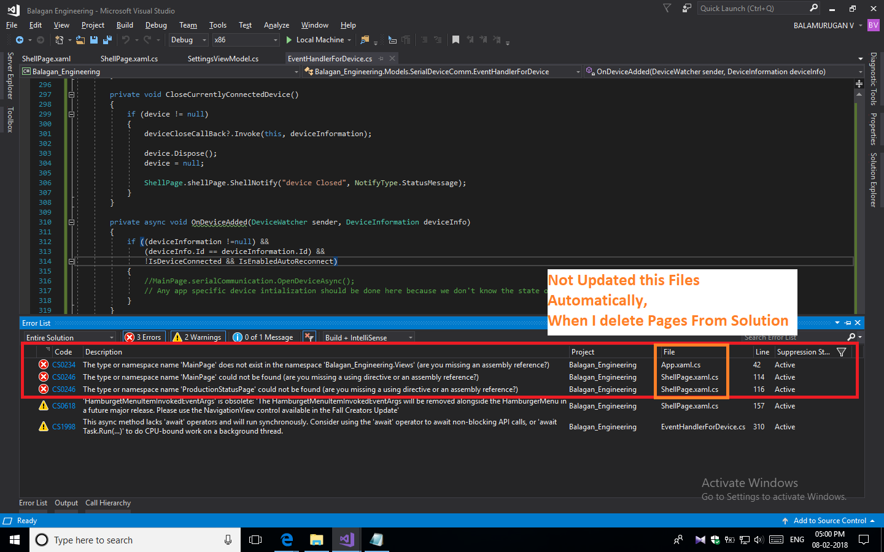Toggle a bookmark using the bookmark toolbar icon
The width and height of the screenshot is (884, 552).
455,39
